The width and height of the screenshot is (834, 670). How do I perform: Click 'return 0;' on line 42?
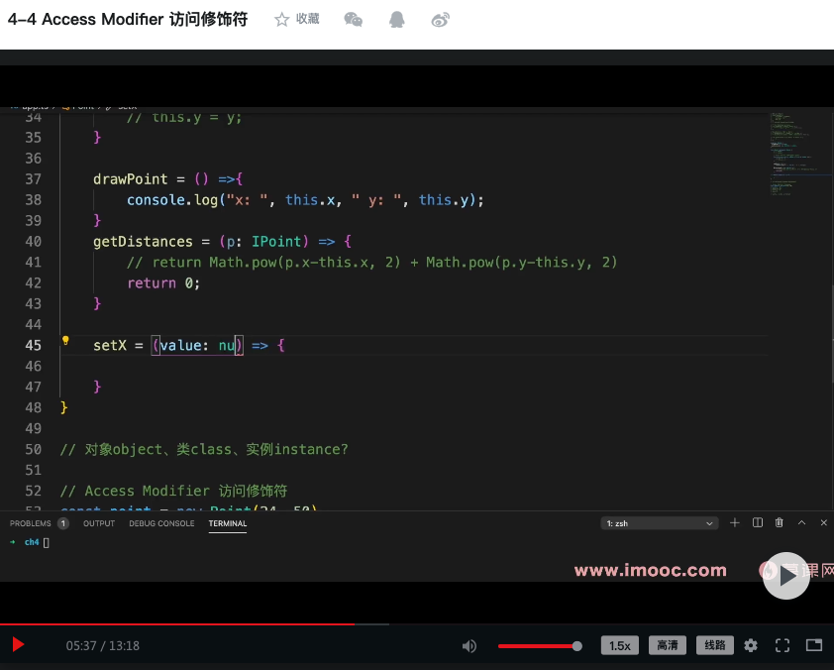163,283
